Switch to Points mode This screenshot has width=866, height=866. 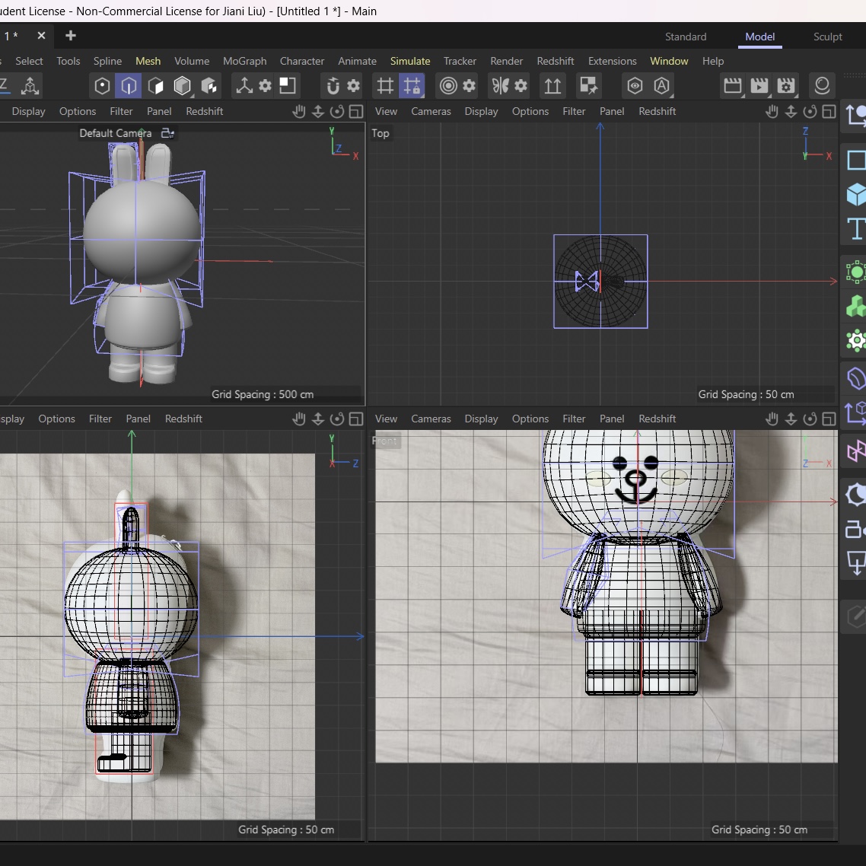pyautogui.click(x=102, y=85)
